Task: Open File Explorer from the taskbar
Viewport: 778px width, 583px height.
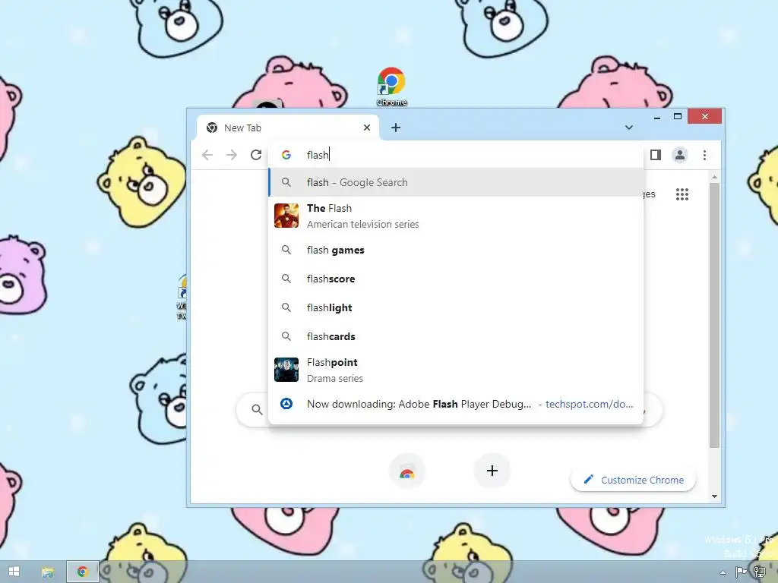Action: click(48, 572)
